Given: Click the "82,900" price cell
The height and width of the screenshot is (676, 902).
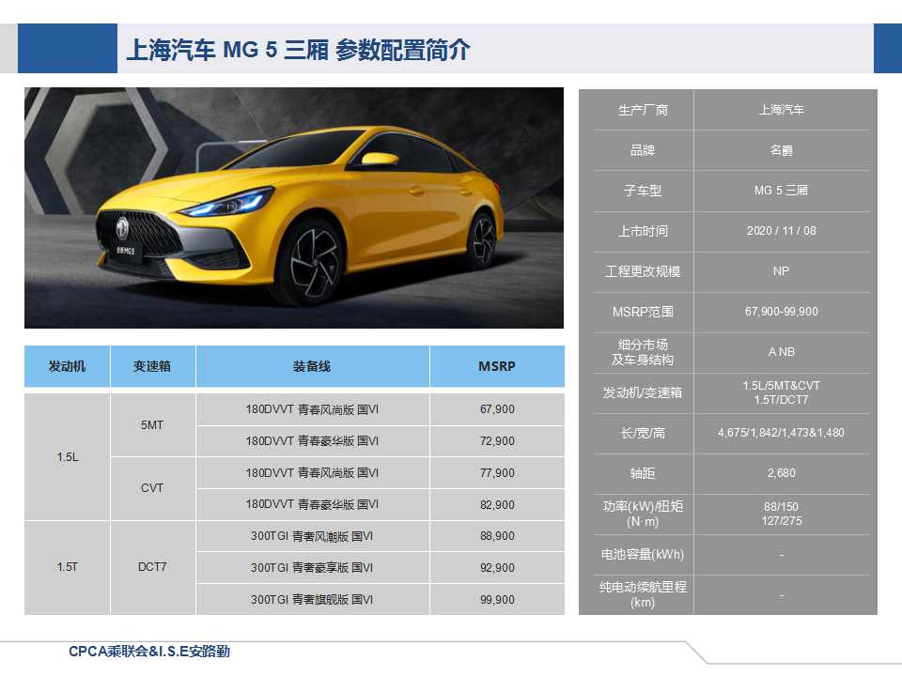Looking at the screenshot, I should [497, 505].
